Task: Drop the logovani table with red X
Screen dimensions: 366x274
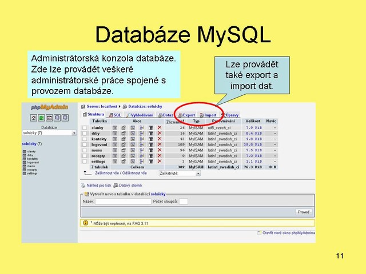Action: (x=160, y=144)
